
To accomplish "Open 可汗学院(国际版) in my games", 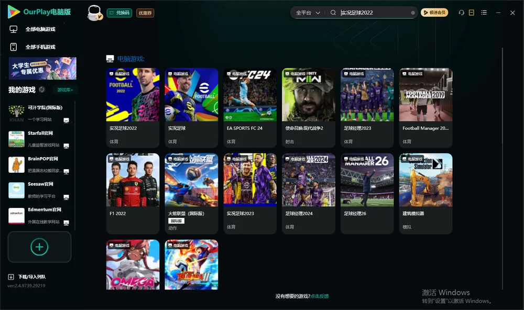I will click(39, 113).
